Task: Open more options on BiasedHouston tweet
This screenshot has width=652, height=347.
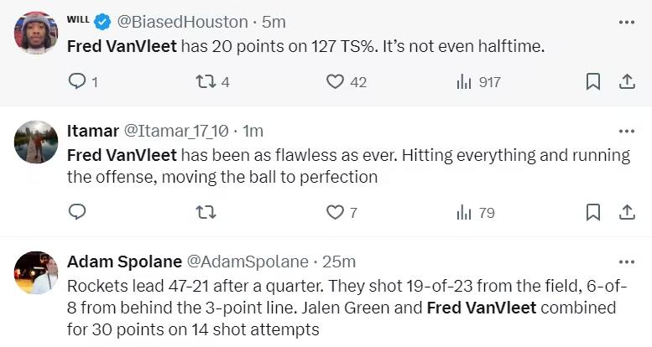Action: (626, 22)
